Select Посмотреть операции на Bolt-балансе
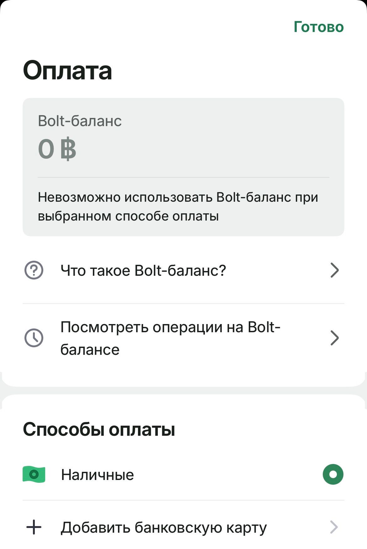Viewport: 367px width, 549px height. point(171,338)
